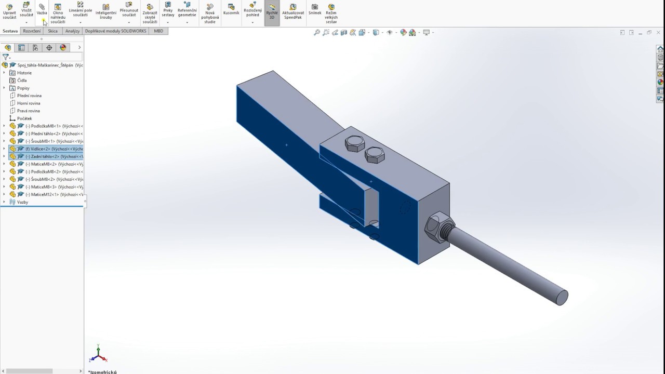Open the Vazba (mate) tool

(42, 9)
